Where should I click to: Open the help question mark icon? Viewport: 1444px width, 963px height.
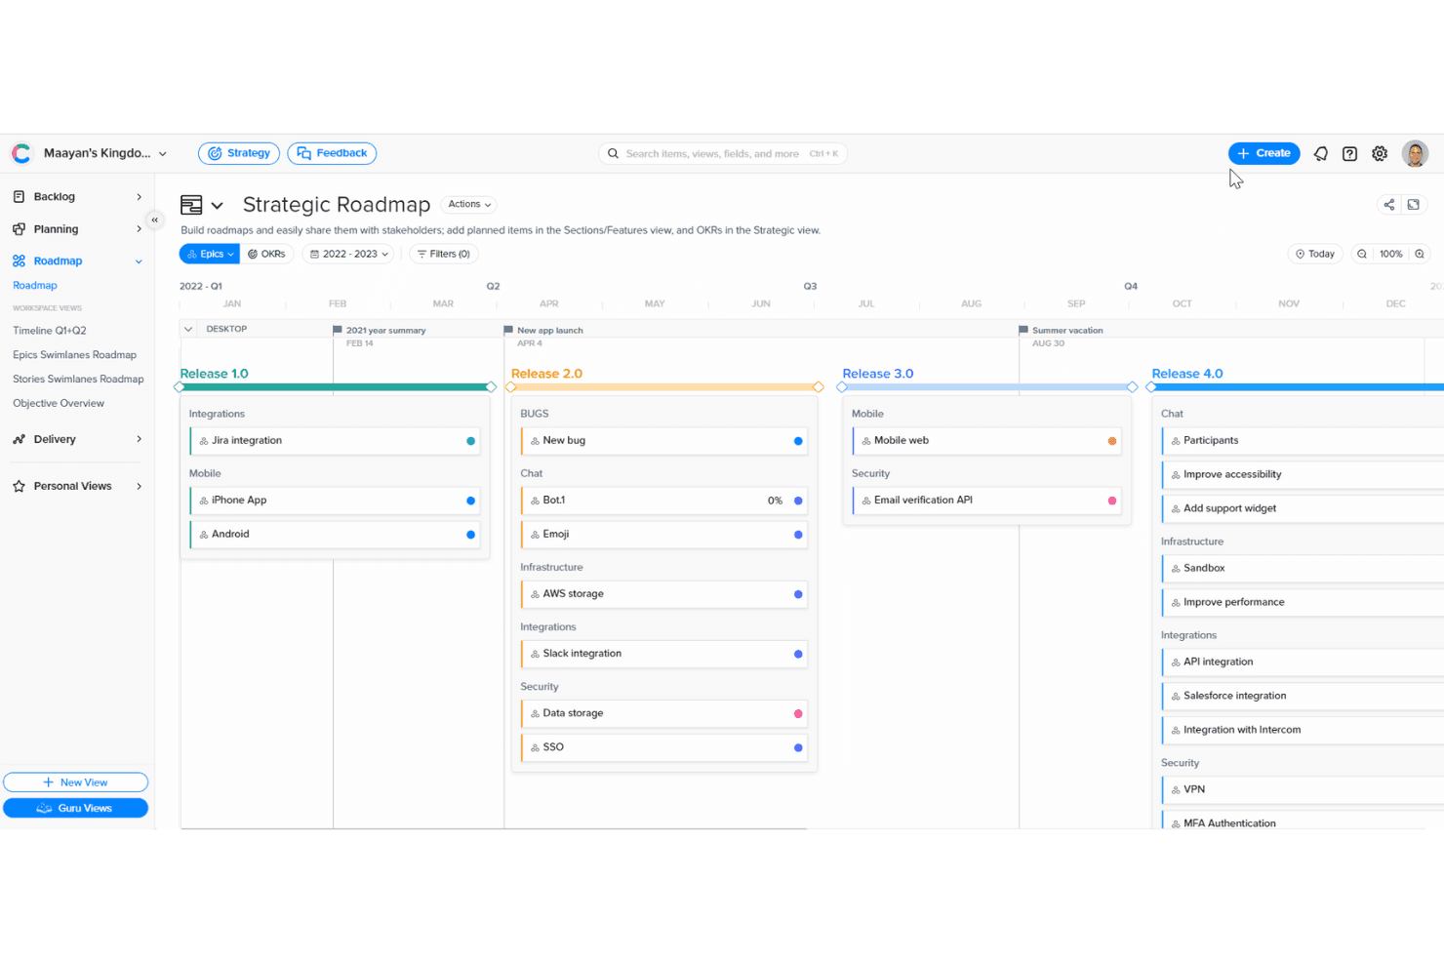point(1349,153)
